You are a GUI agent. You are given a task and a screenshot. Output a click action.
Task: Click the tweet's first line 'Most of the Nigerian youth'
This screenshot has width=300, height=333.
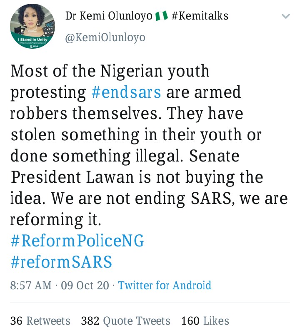[110, 71]
